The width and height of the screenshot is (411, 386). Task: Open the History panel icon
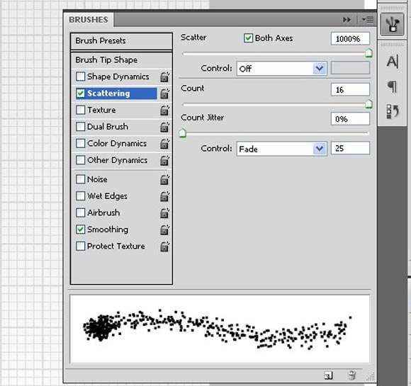pos(392,111)
